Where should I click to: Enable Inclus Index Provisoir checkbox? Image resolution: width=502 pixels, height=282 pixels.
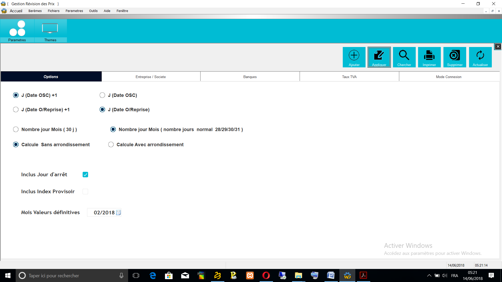click(85, 192)
